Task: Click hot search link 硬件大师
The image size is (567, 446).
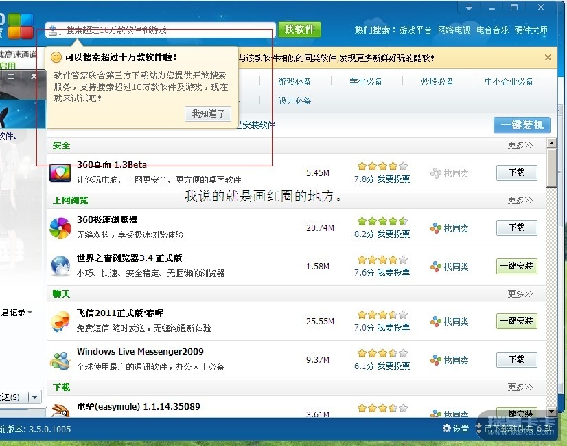Action: point(531,30)
